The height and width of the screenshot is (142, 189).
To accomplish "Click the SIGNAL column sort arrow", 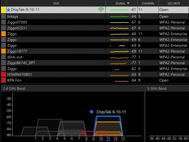I will coord(128,3).
